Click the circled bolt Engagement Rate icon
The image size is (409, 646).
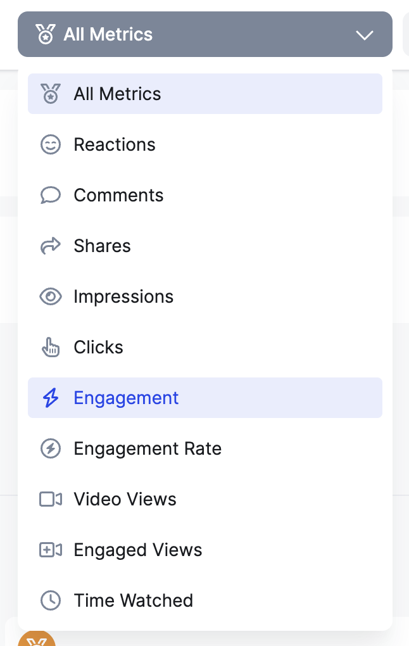[50, 448]
